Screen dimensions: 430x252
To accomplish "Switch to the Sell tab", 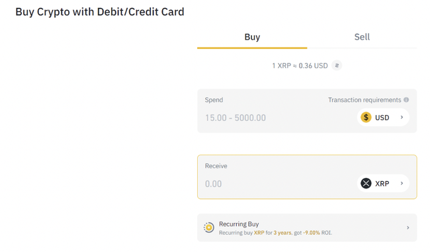I will (362, 37).
